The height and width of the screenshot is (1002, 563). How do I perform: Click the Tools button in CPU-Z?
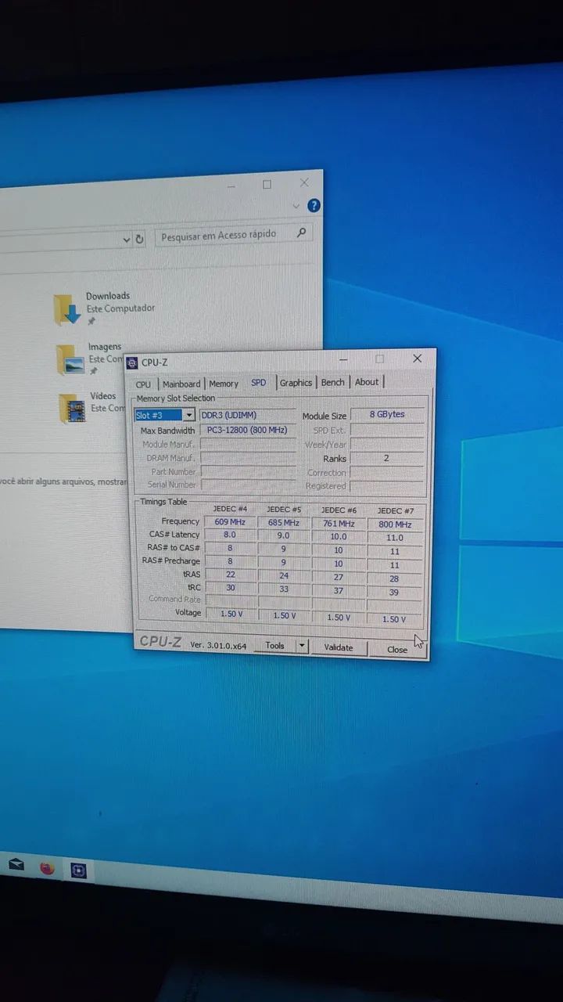tap(275, 646)
